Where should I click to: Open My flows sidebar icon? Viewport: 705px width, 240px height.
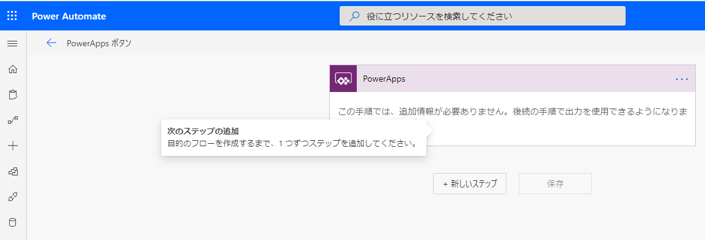click(x=13, y=120)
